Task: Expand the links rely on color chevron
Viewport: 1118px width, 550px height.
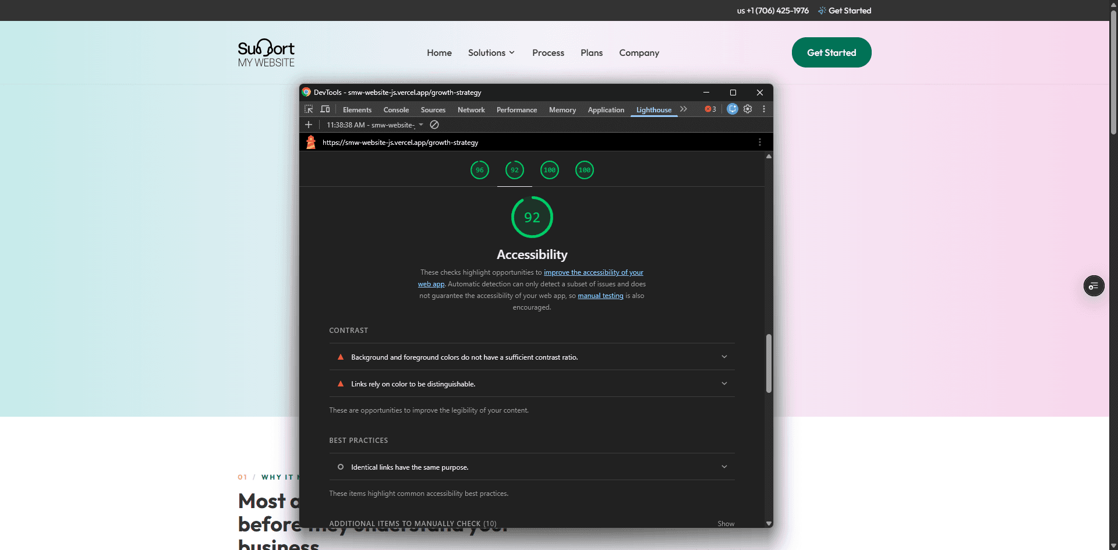Action: (724, 384)
